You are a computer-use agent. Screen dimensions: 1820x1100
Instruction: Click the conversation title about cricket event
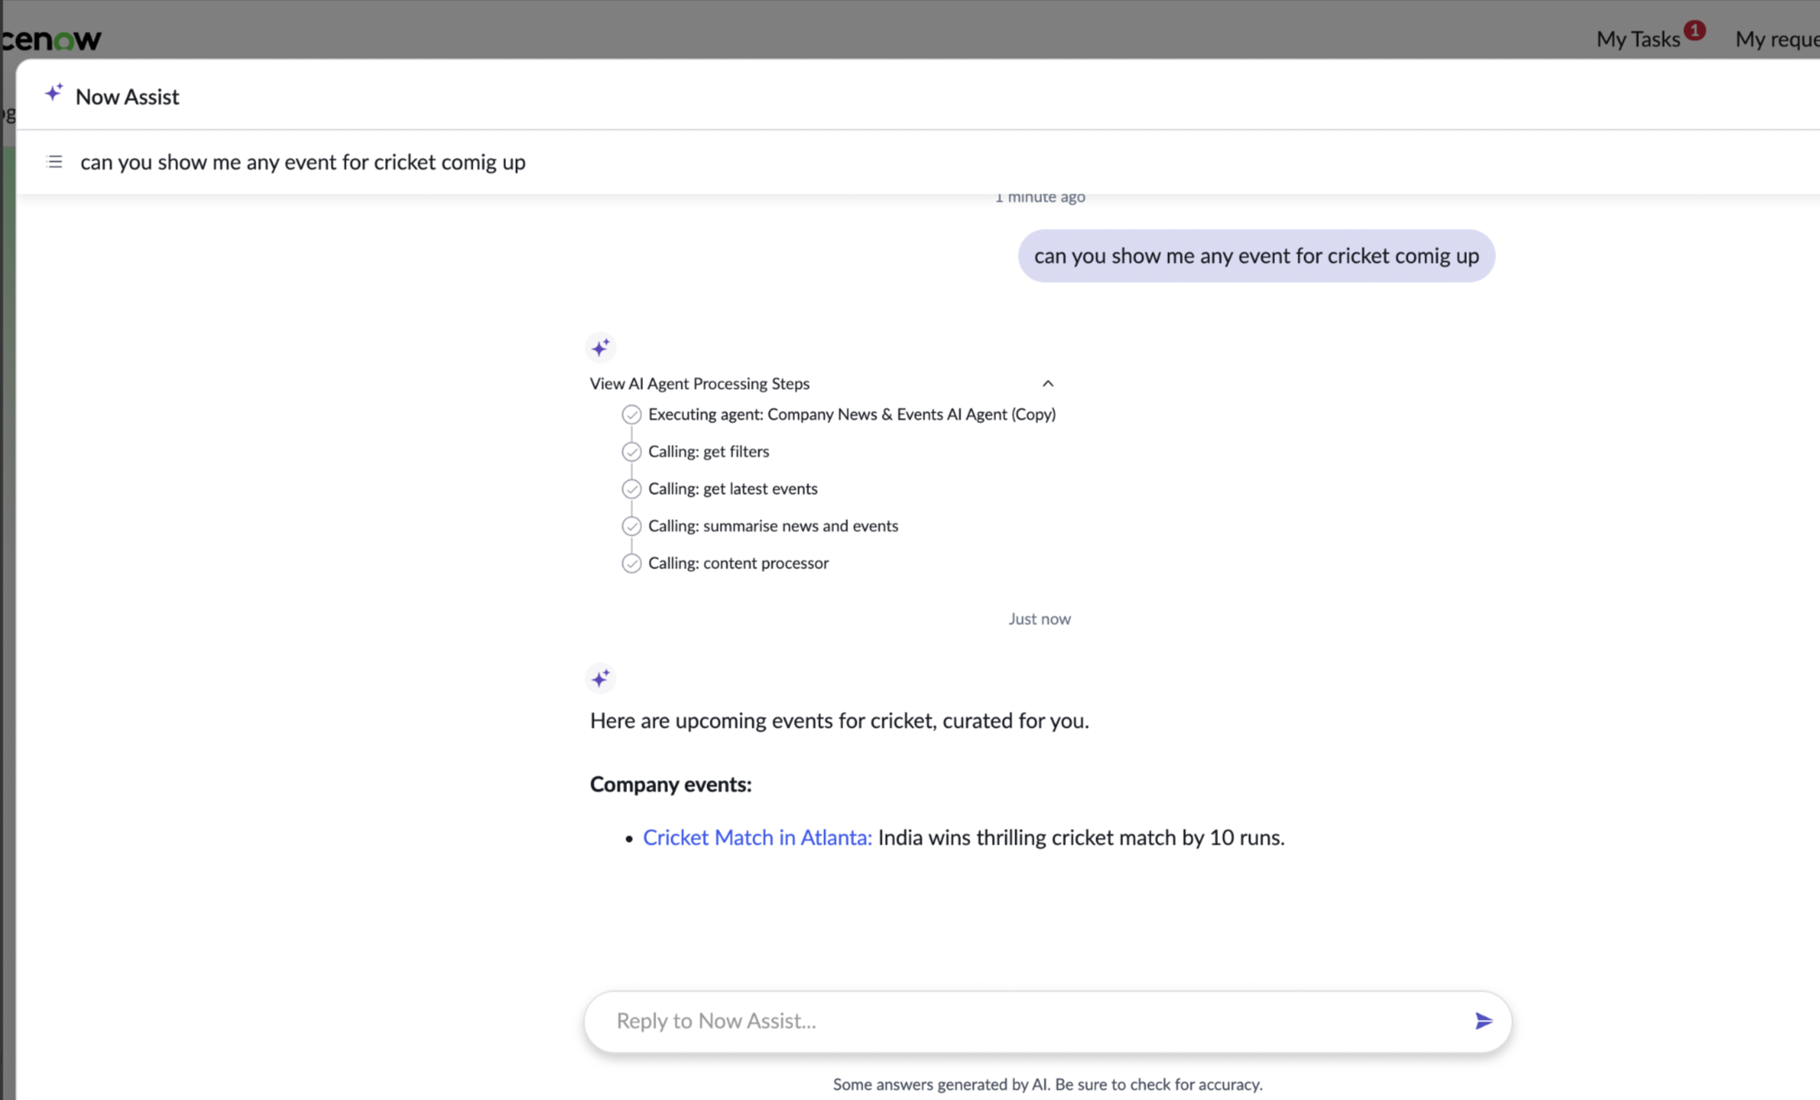[303, 162]
